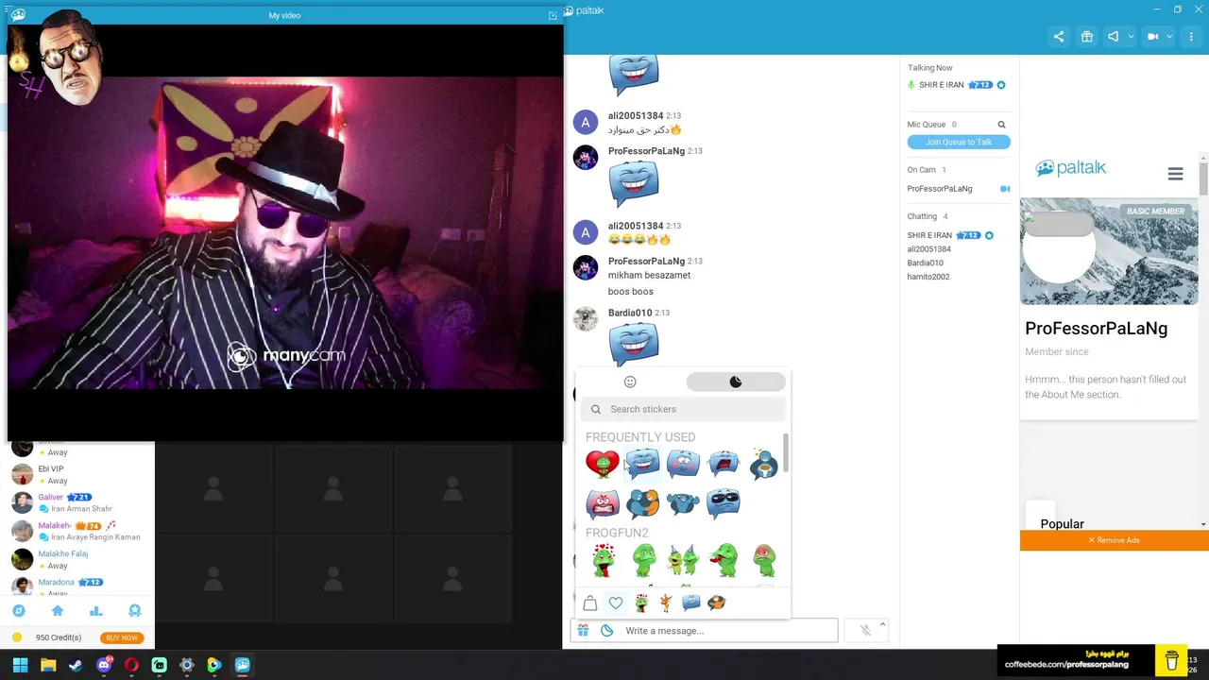Click the BUY NOW credits button
The width and height of the screenshot is (1209, 680).
(122, 637)
